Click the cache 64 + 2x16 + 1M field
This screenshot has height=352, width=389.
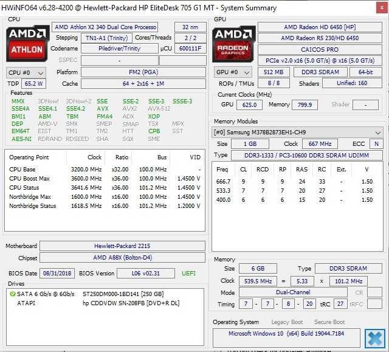pyautogui.click(x=143, y=84)
